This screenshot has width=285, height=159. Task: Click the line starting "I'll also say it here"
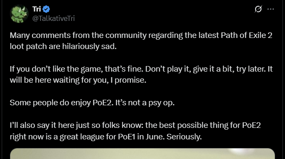[x=135, y=125]
